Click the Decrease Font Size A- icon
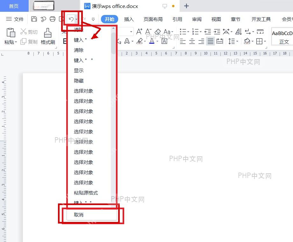The image size is (293, 242). coord(148,32)
